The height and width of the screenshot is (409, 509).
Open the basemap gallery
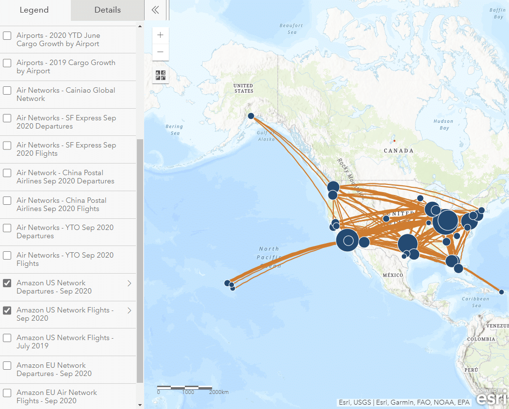[x=160, y=75]
